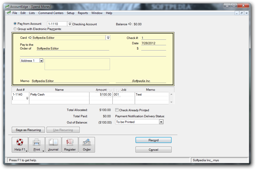Click the Record button
The width and height of the screenshot is (256, 170).
coord(154,140)
